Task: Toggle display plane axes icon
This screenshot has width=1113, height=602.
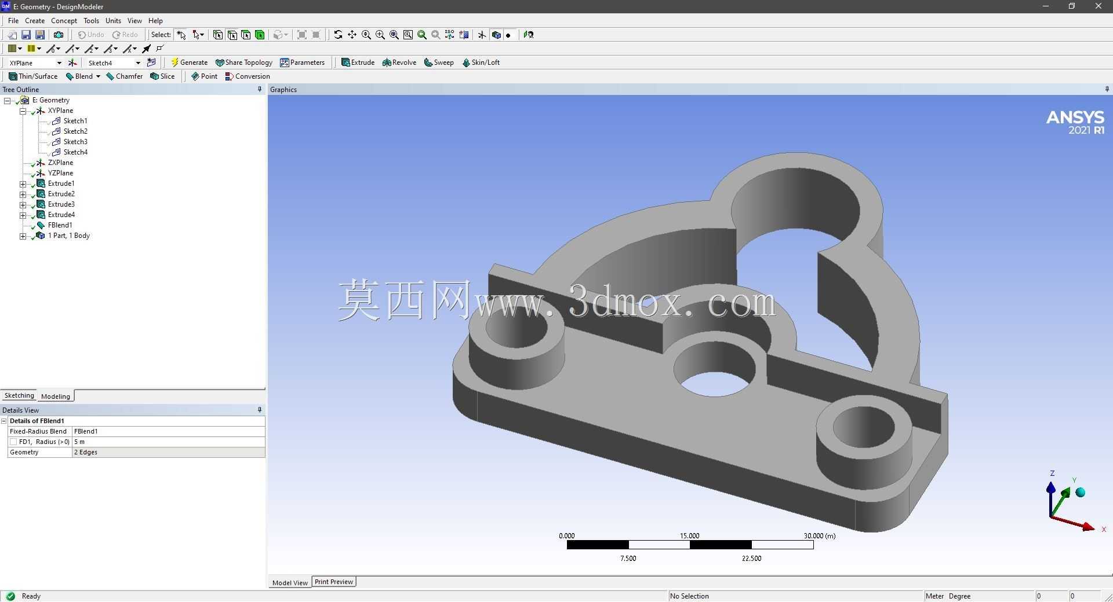Action: pos(482,35)
